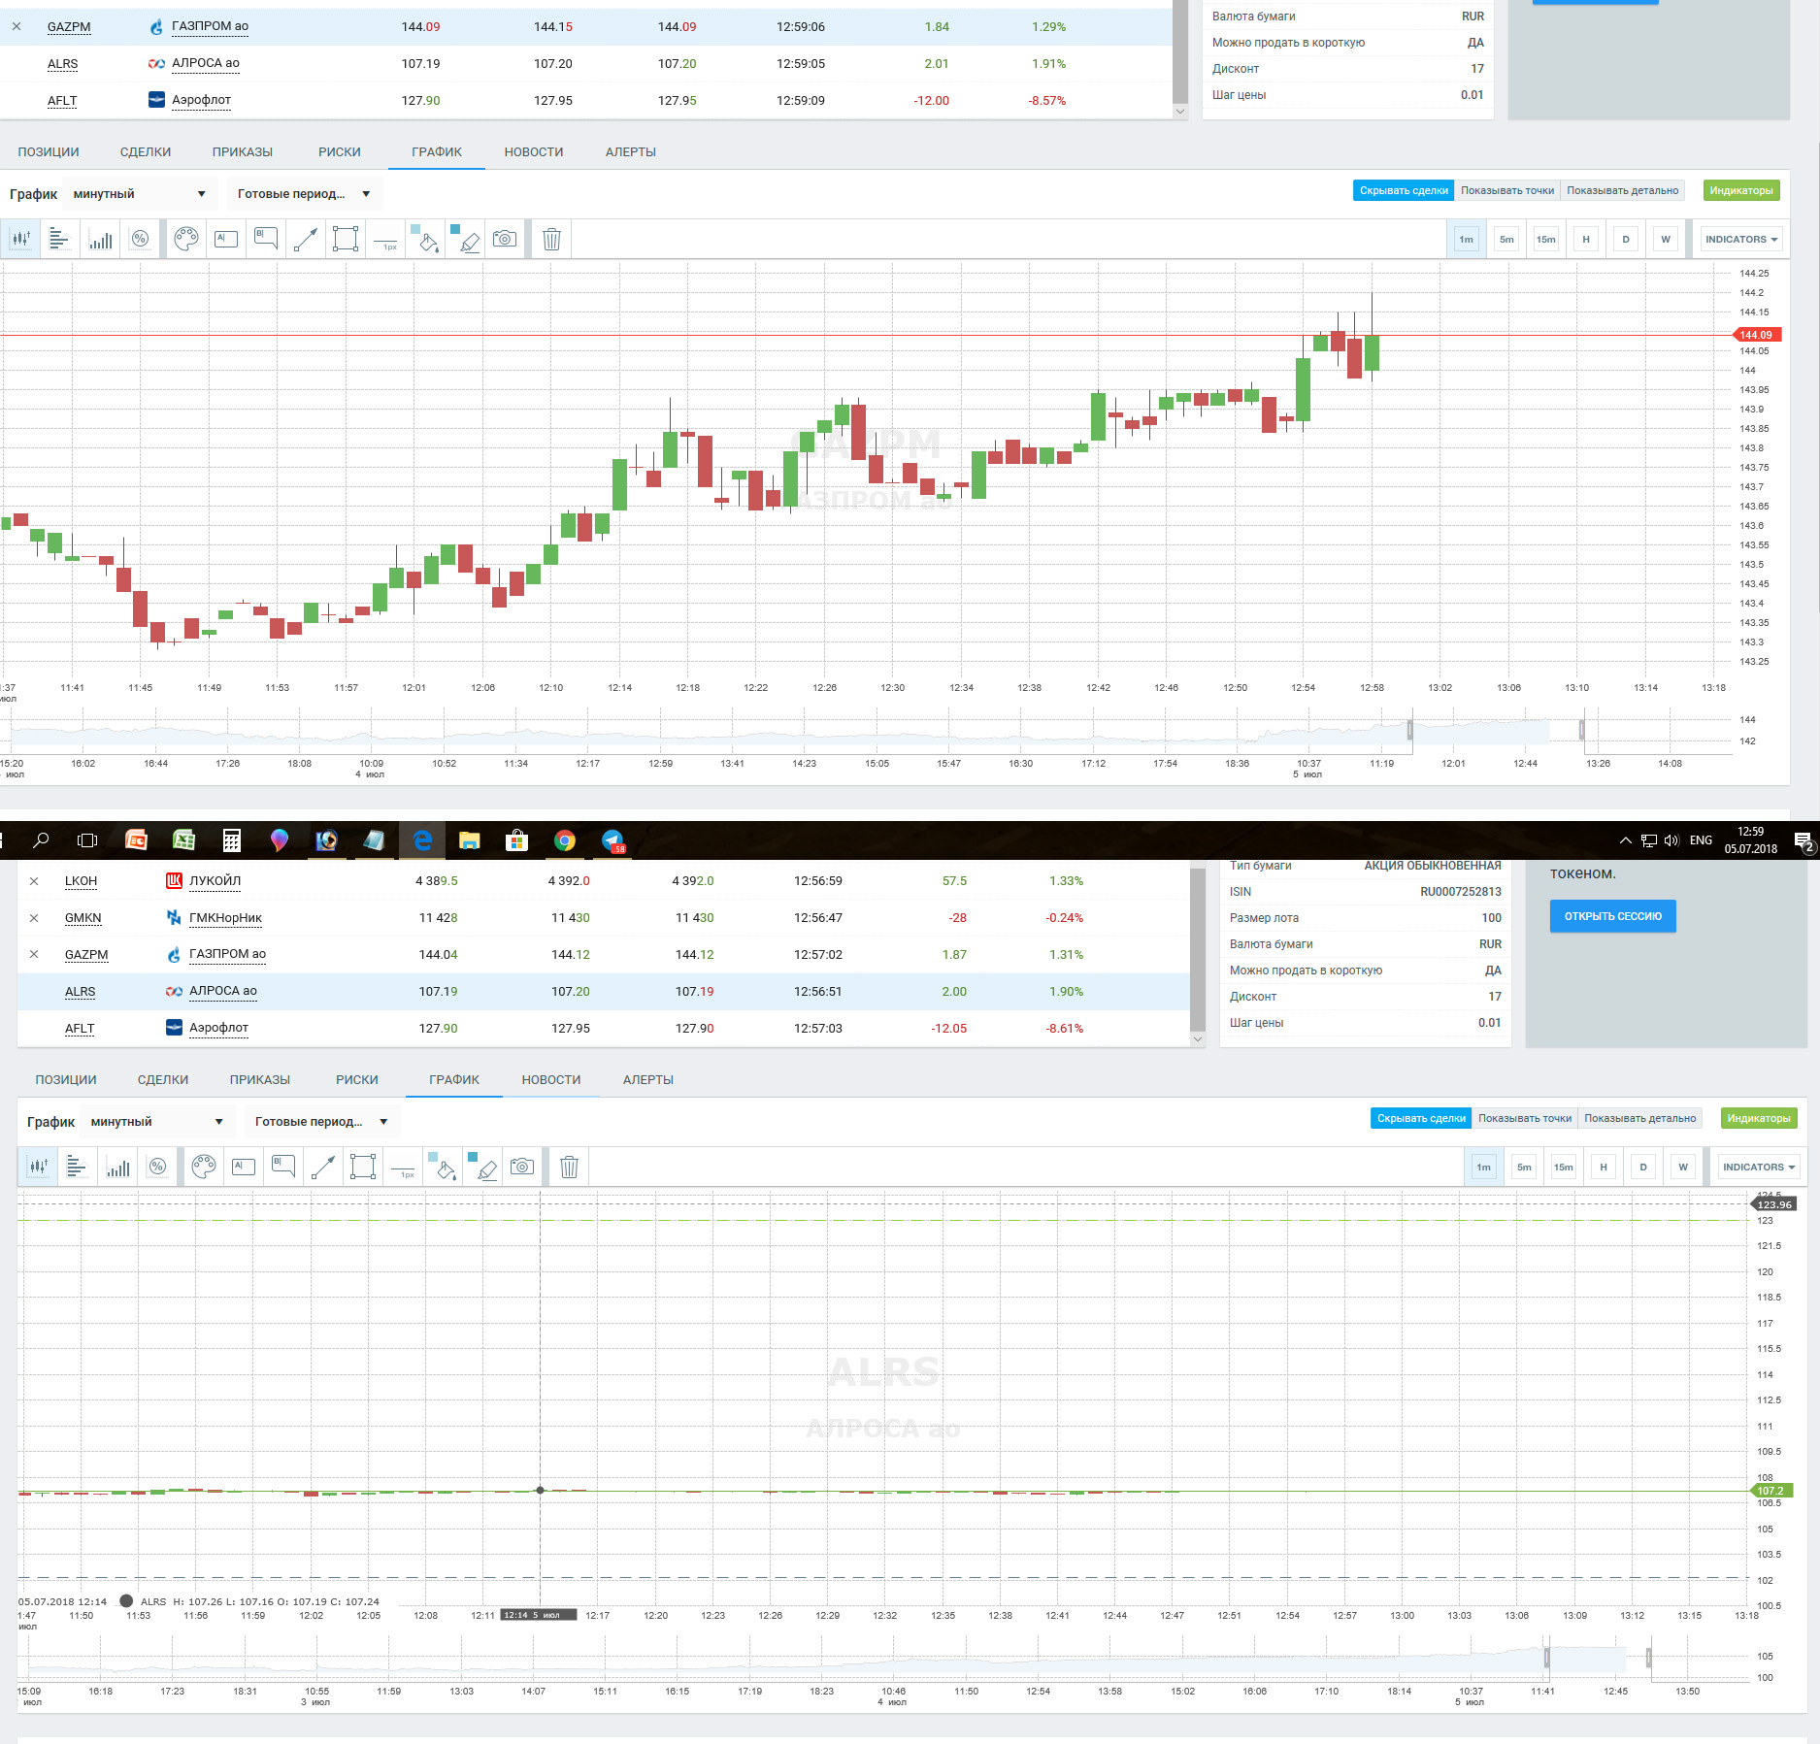
Task: Switch GAZPM chart to H interval
Action: 1586,240
